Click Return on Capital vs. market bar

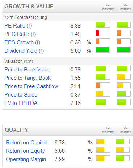point(123,142)
